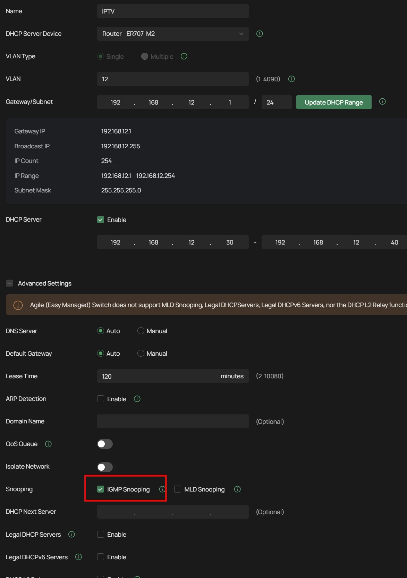
Task: Click the VLAN Type info icon
Action: click(184, 56)
